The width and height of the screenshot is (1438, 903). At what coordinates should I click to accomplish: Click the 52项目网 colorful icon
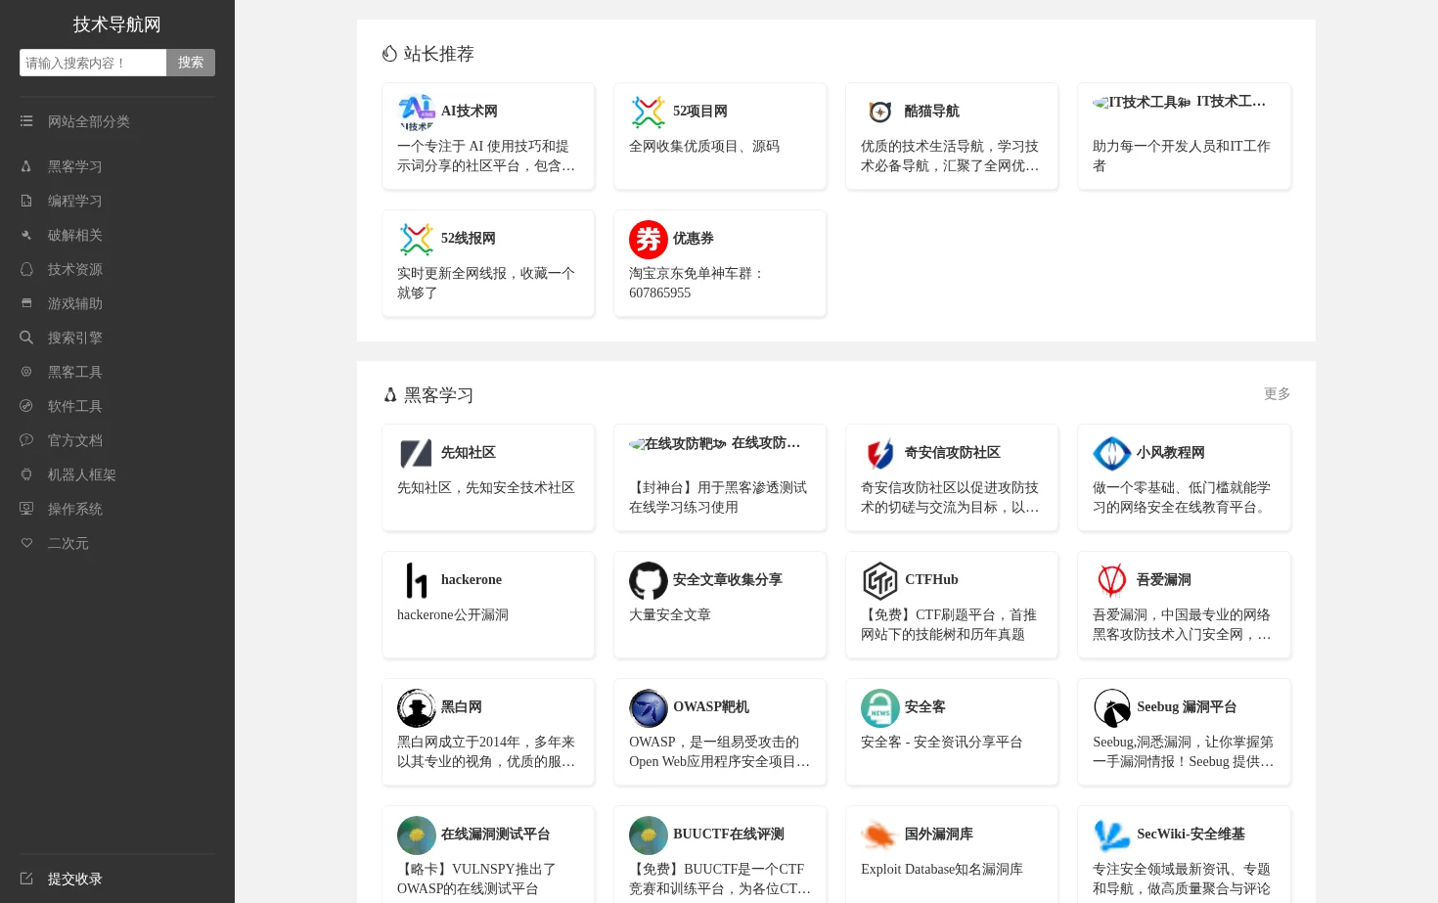649,113
